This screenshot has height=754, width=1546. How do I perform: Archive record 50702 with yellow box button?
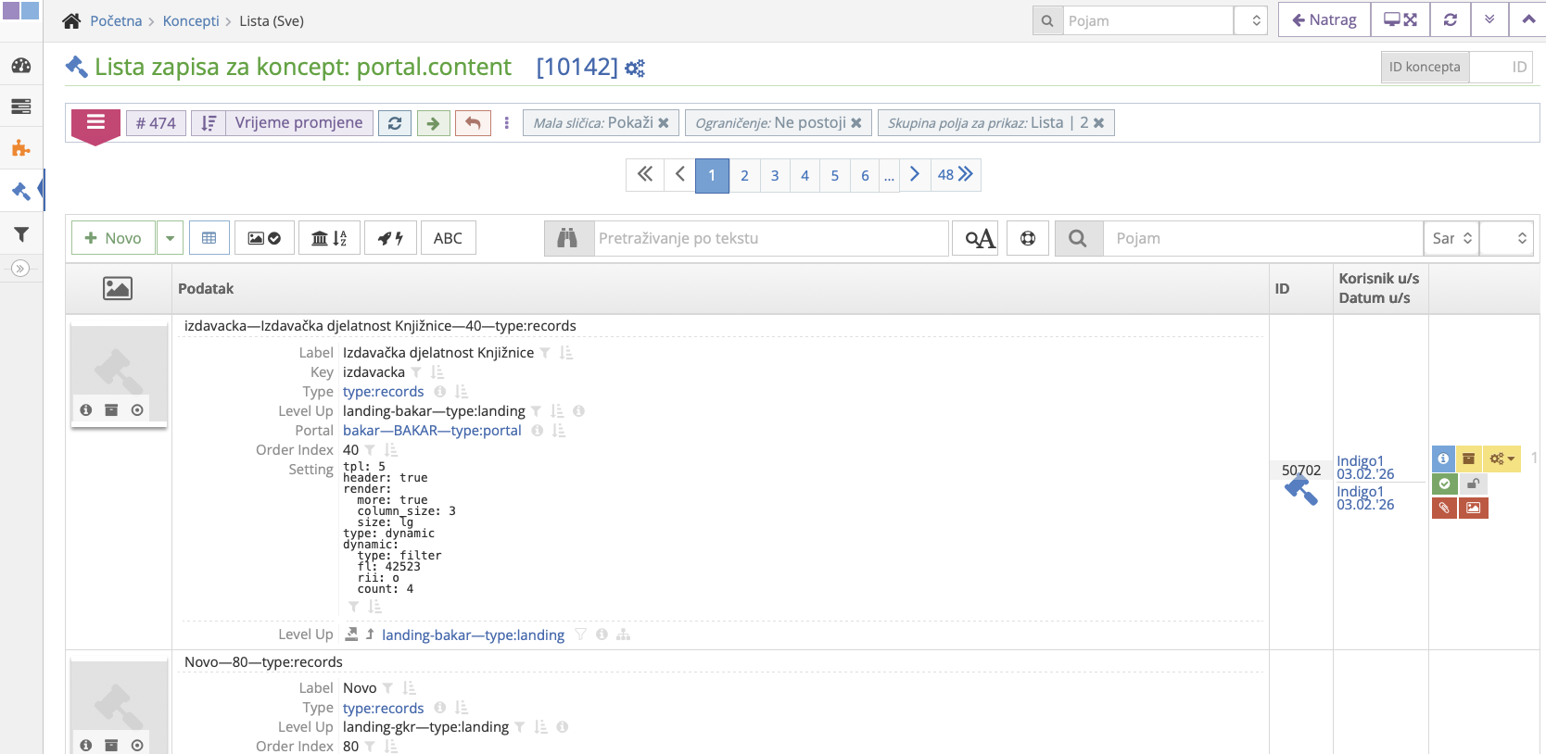[x=1468, y=459]
